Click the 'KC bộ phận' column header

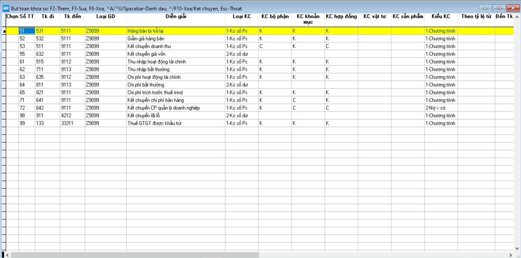(275, 16)
